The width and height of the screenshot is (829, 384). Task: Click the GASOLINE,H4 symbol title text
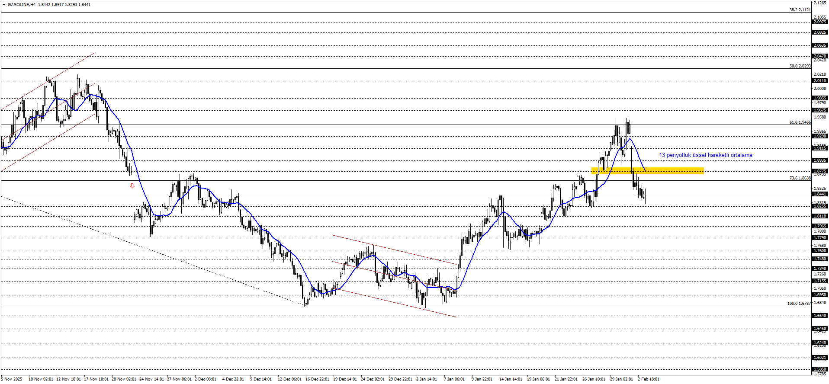coord(22,5)
